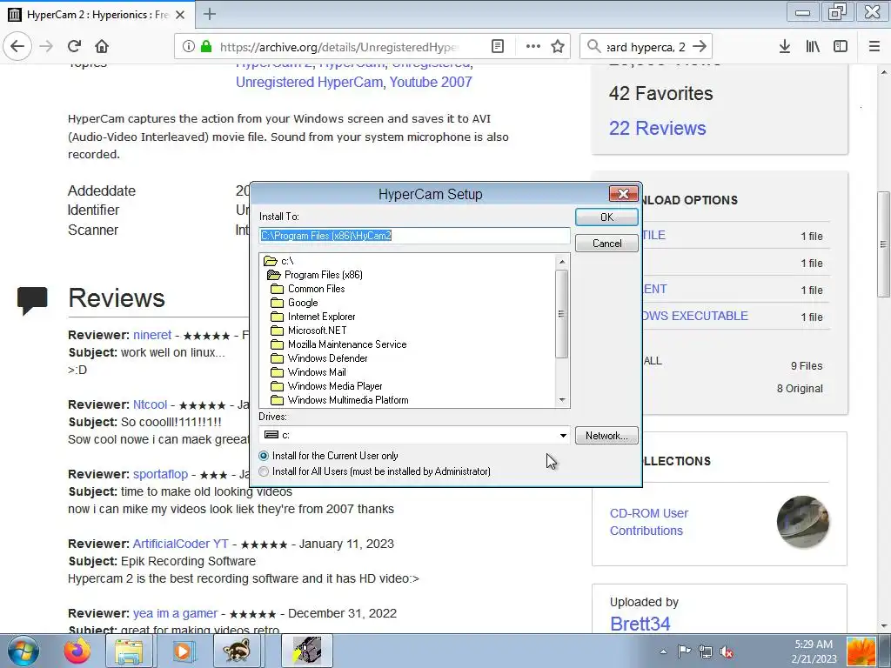Click the Firefox search box

646,47
